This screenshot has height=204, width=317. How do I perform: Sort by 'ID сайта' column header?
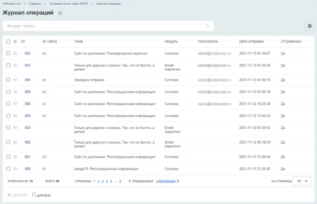tap(50, 41)
